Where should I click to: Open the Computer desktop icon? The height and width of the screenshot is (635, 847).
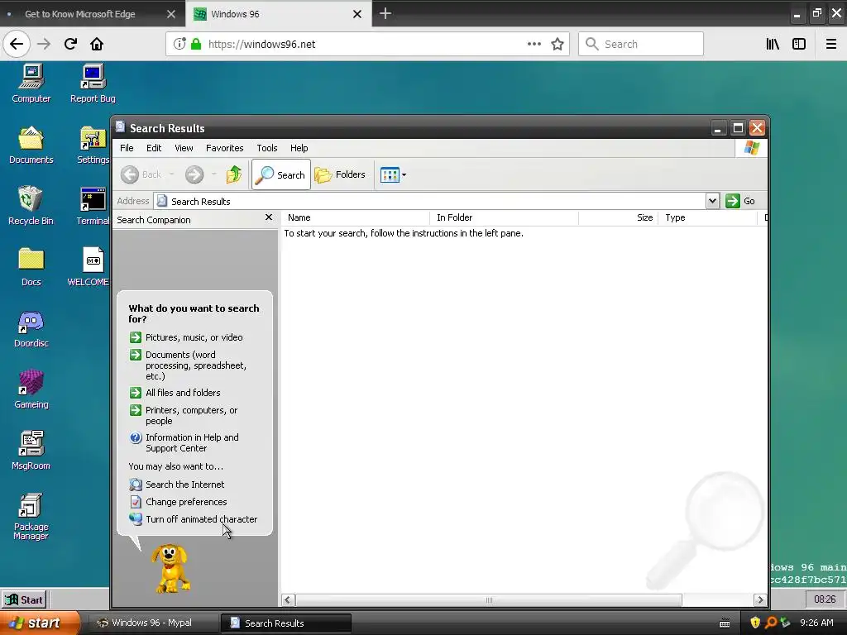pos(31,84)
